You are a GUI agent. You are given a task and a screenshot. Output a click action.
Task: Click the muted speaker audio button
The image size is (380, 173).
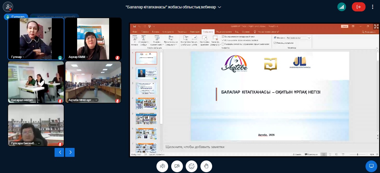click(162, 166)
